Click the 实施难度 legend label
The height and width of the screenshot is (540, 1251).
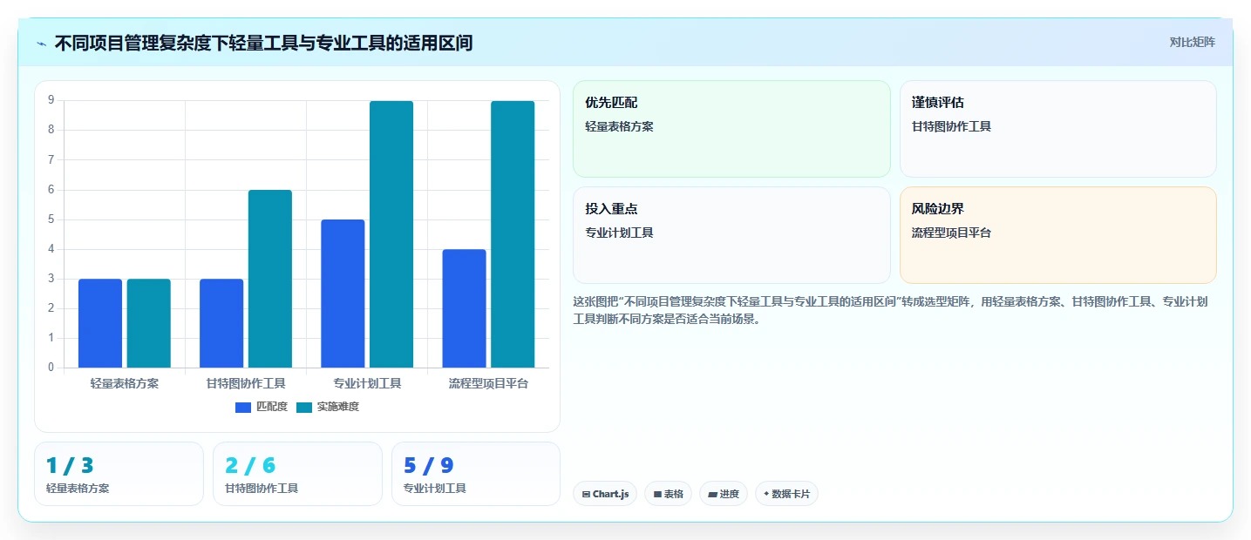pos(338,407)
